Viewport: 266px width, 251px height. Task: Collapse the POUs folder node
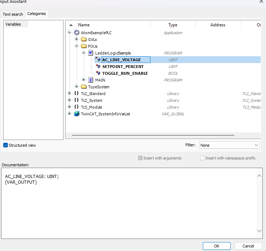(77, 46)
